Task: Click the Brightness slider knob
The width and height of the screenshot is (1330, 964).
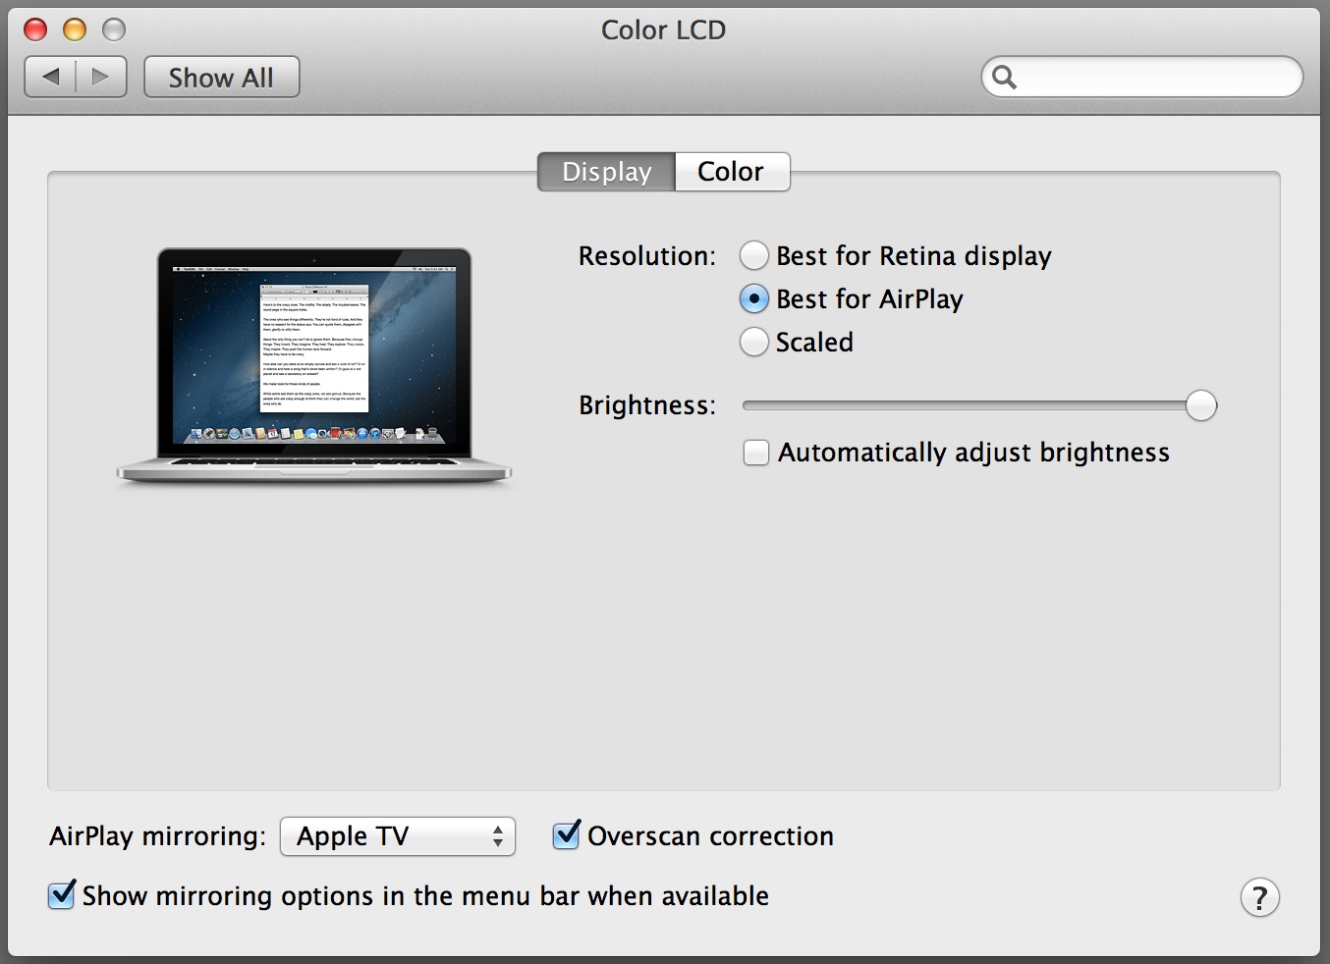Action: pyautogui.click(x=1200, y=405)
